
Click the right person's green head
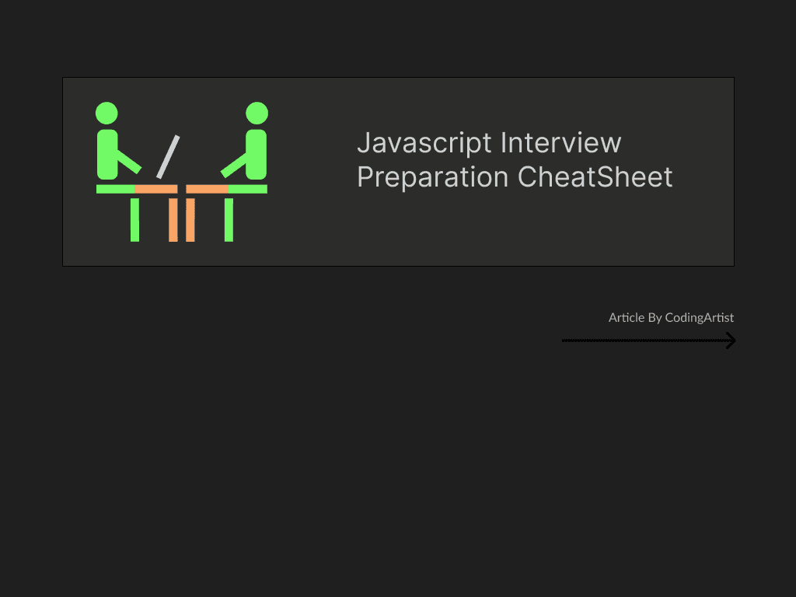257,113
